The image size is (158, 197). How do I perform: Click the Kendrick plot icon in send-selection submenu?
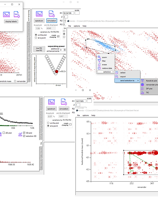(x=142, y=81)
